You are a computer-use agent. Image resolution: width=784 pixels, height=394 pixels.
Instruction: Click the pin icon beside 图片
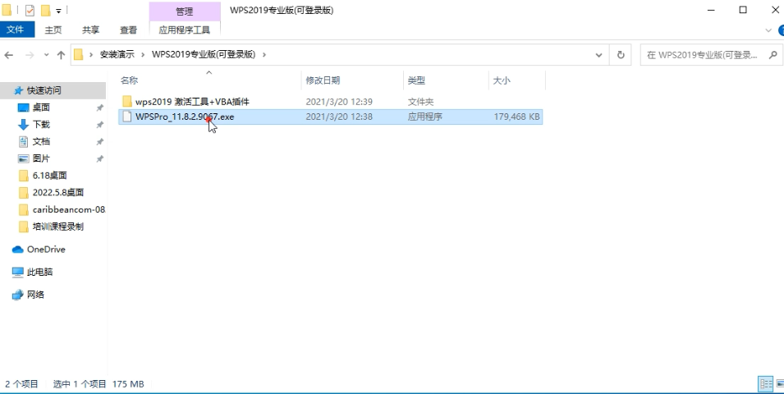click(x=99, y=158)
